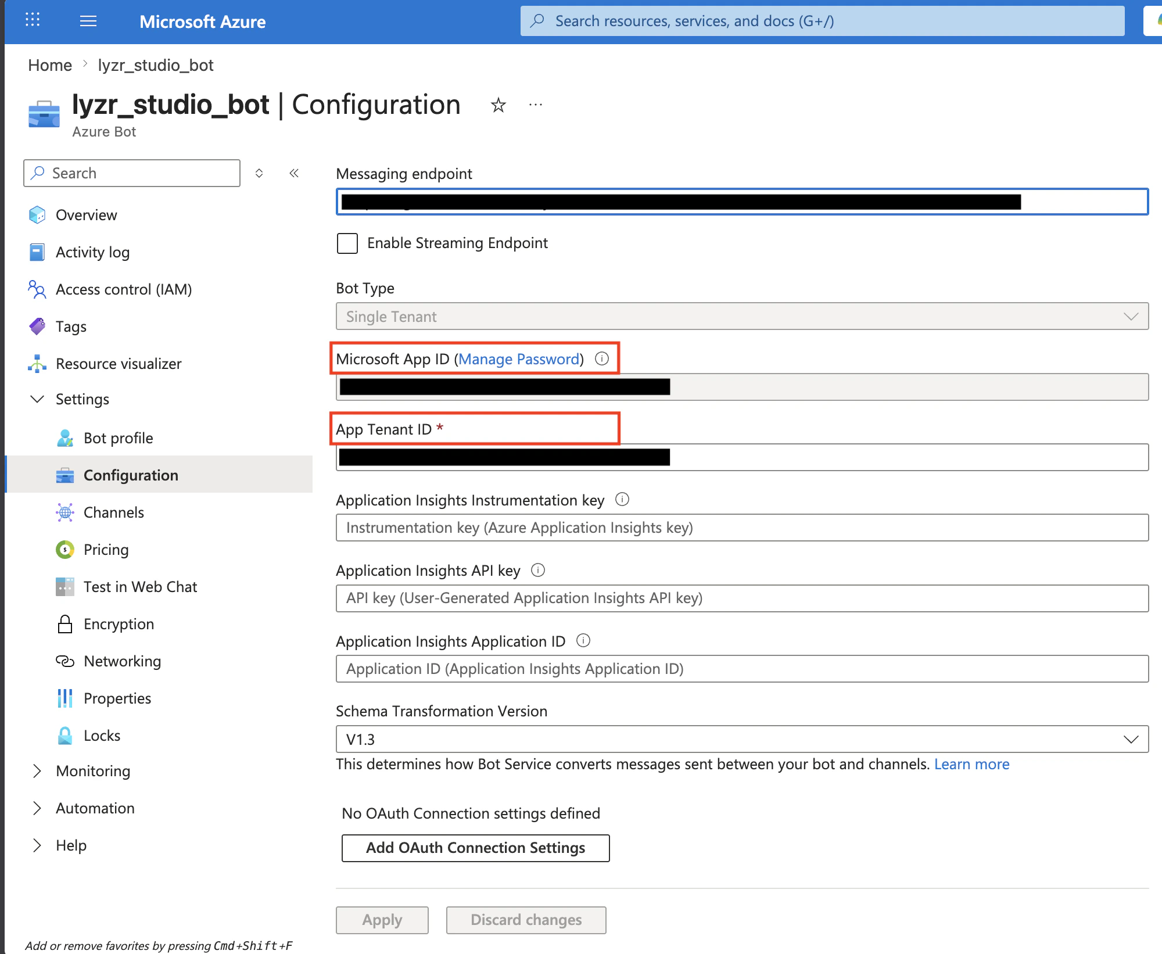
Task: Enable the Streaming Endpoint checkbox
Action: pos(347,243)
